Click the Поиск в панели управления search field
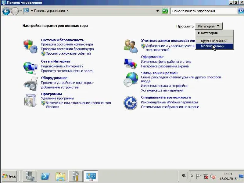This screenshot has width=244, height=183. point(203,11)
